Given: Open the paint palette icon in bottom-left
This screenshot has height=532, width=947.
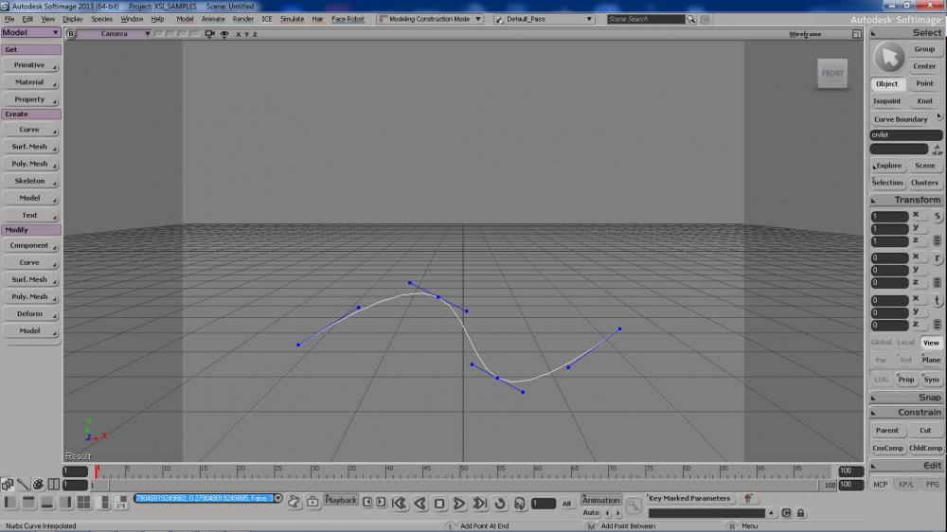Looking at the screenshot, I should tap(38, 484).
